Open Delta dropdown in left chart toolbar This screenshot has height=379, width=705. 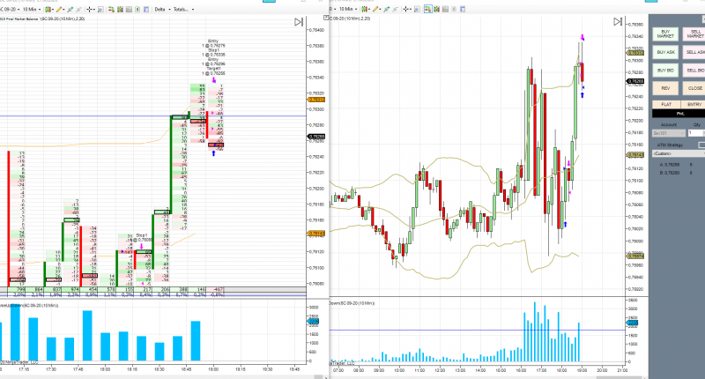coord(162,9)
